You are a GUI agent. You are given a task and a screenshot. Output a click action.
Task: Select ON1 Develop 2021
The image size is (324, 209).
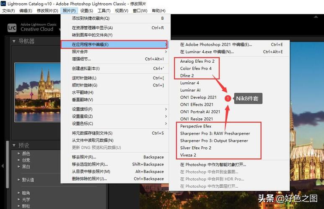pyautogui.click(x=229, y=97)
